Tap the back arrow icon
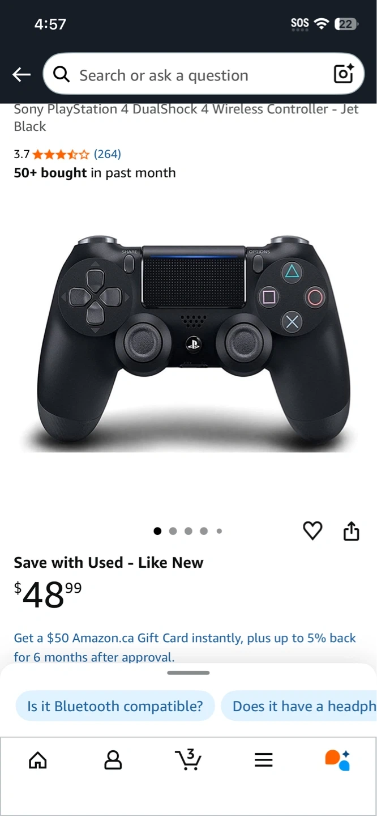The height and width of the screenshot is (816, 377). pyautogui.click(x=22, y=74)
